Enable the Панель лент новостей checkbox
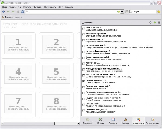The width and height of the screenshot is (162, 129). (83, 87)
